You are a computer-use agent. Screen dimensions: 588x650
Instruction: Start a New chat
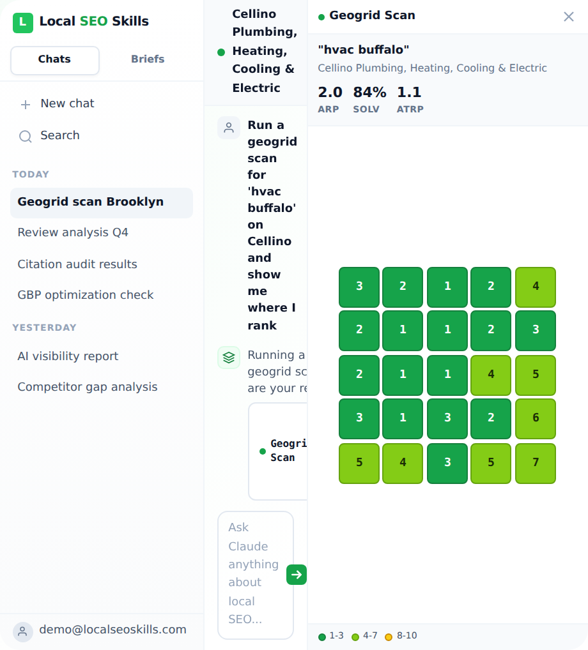(x=102, y=103)
